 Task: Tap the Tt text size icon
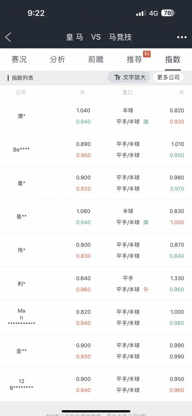coord(117,77)
